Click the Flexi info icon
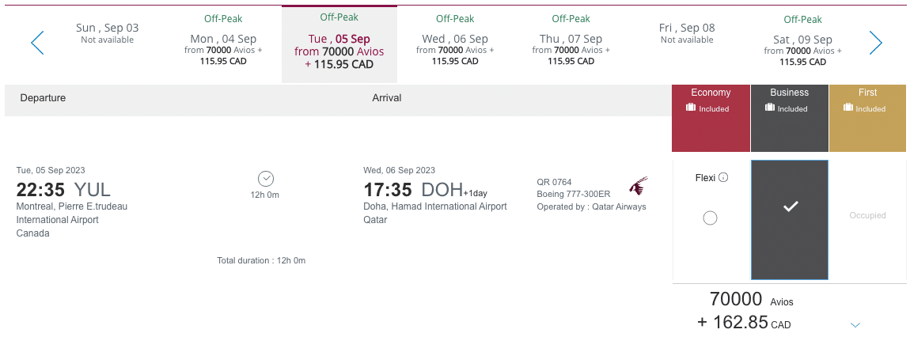Image resolution: width=910 pixels, height=337 pixels. (x=723, y=178)
